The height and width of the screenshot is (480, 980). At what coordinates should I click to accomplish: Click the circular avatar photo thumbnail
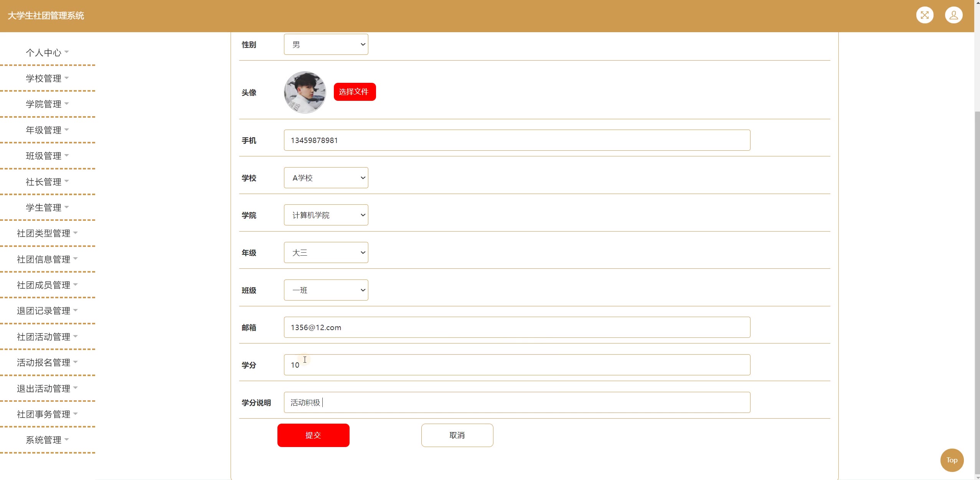tap(305, 92)
